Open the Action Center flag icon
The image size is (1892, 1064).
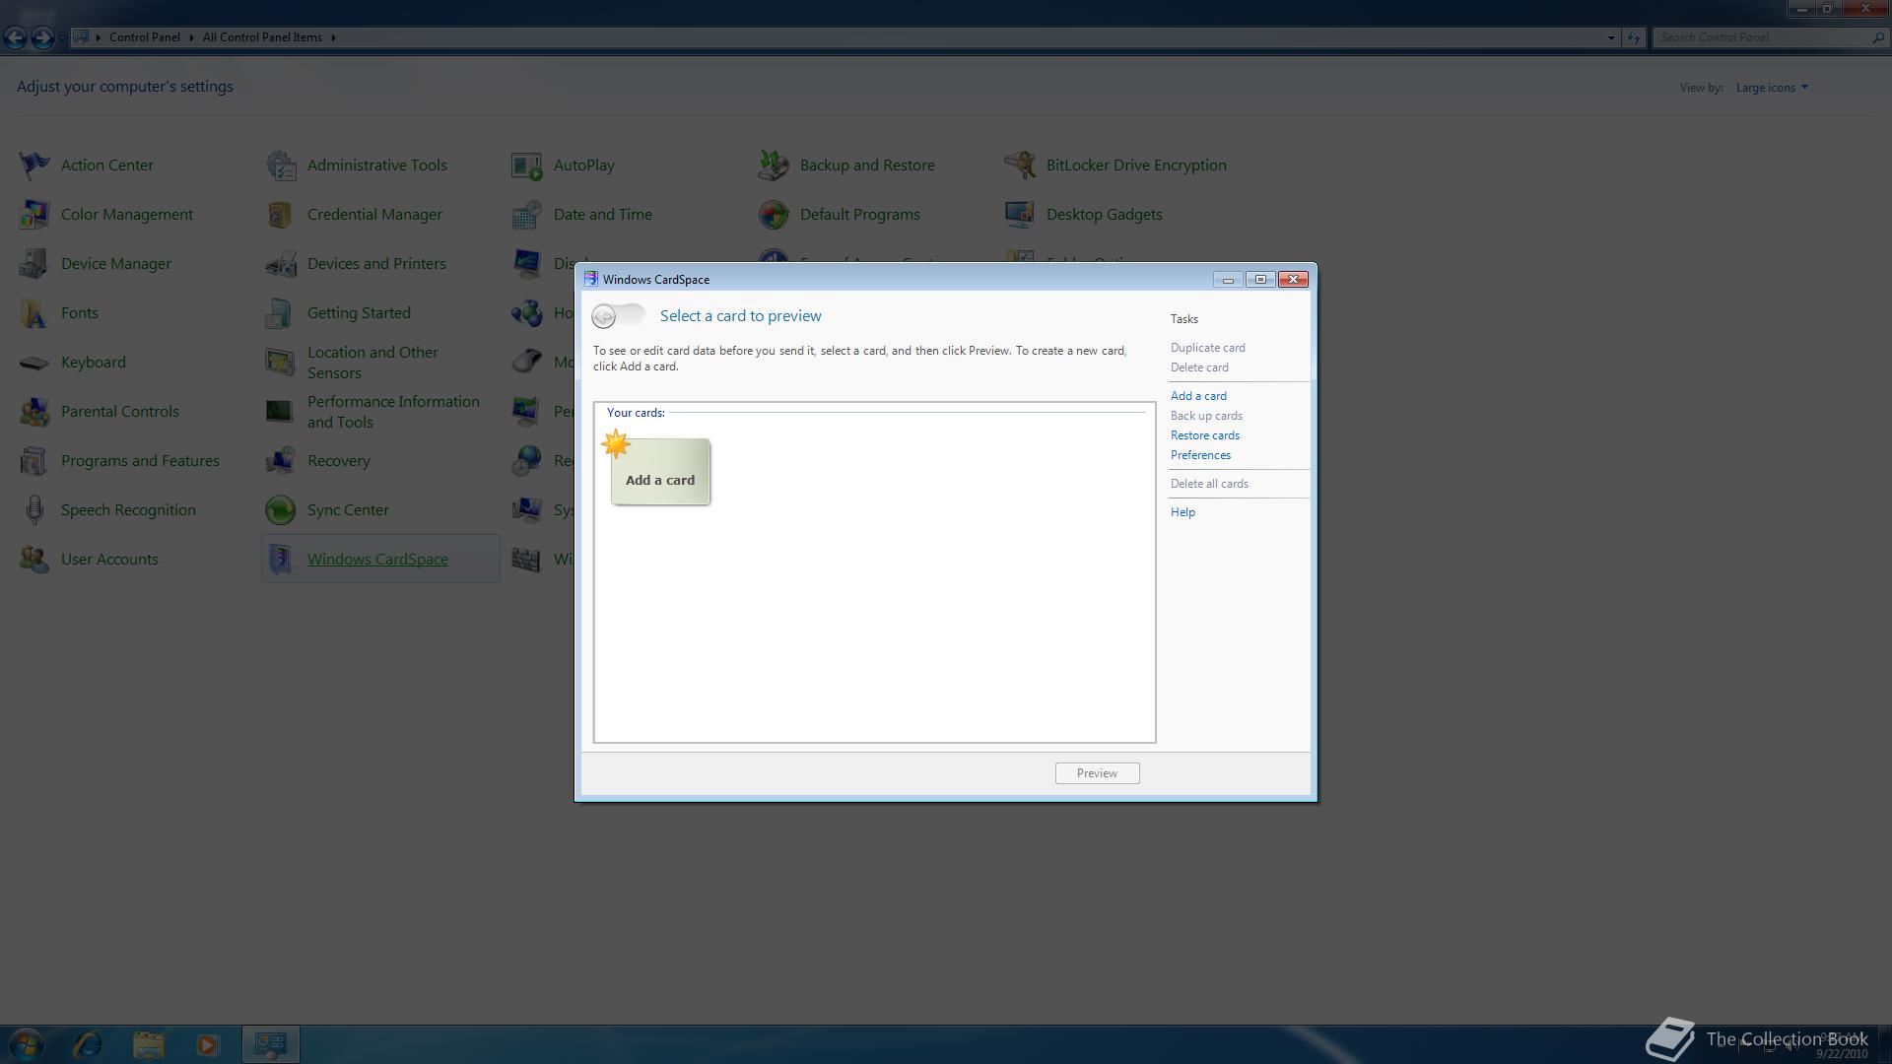(x=34, y=165)
